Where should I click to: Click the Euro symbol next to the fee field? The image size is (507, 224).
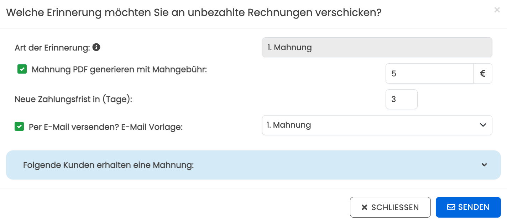tap(483, 74)
